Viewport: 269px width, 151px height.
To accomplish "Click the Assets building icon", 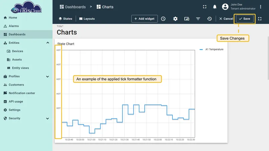I will point(9,60).
